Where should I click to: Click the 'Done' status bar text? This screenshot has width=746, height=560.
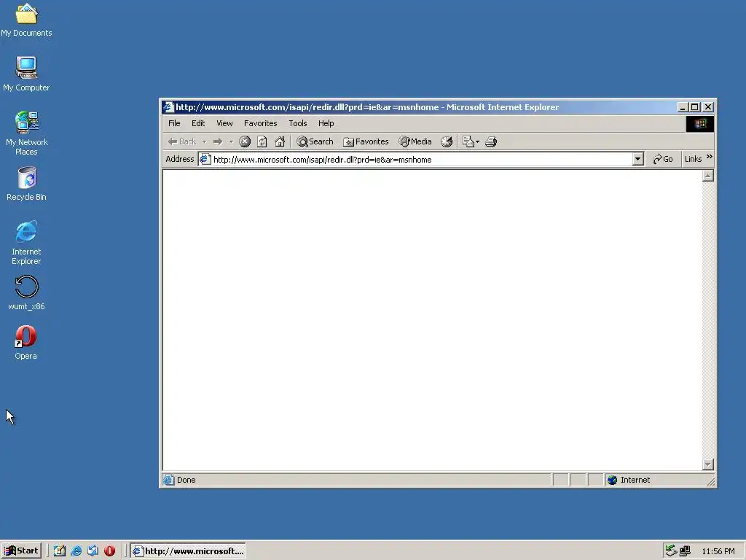click(186, 480)
